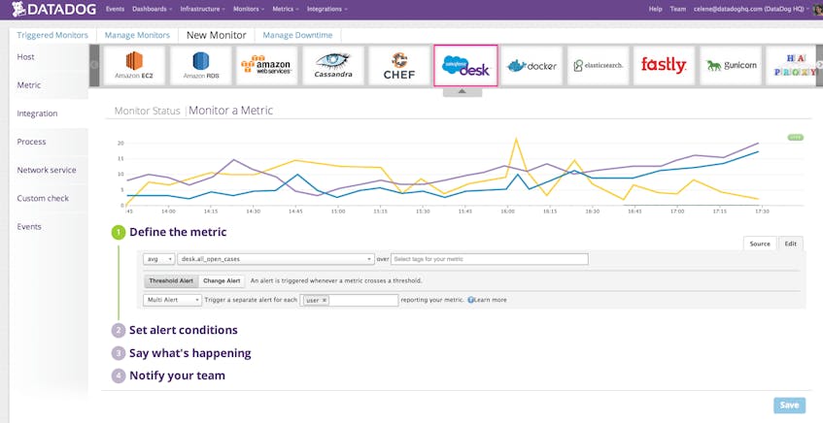
Task: Click the user avatar in the top bar
Action: (817, 9)
